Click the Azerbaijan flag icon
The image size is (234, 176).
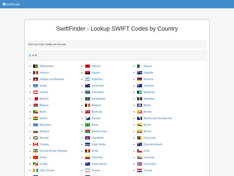88,92
